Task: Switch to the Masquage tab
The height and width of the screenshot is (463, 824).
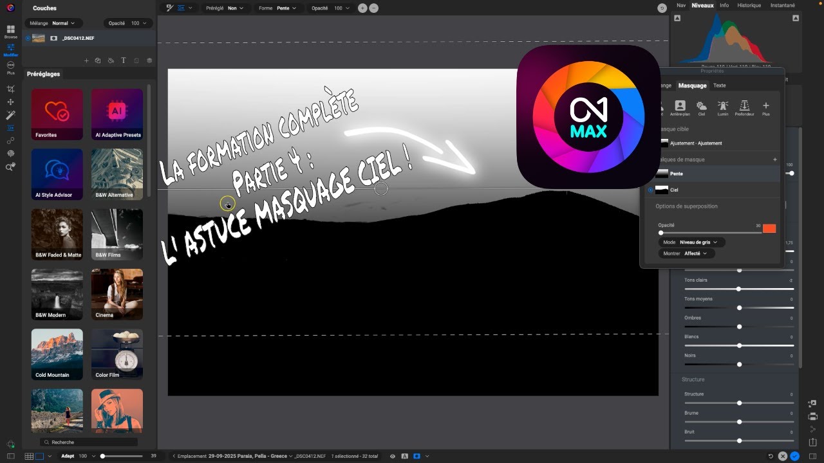Action: tap(692, 85)
